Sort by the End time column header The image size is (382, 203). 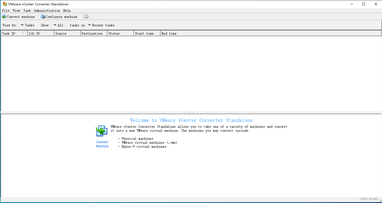271,34
